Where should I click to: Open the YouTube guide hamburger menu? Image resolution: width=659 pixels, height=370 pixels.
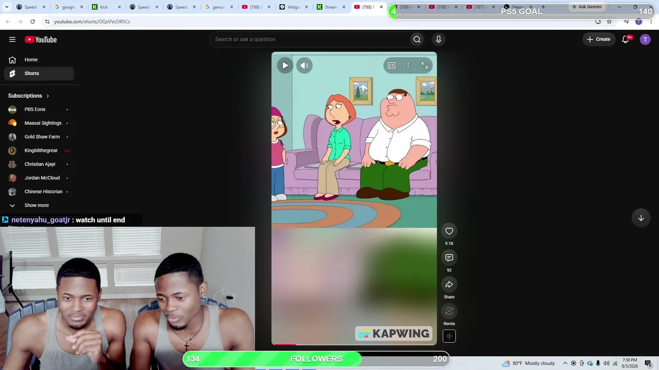(x=12, y=40)
